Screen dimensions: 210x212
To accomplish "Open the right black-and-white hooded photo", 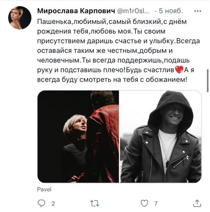I will click(x=161, y=136).
